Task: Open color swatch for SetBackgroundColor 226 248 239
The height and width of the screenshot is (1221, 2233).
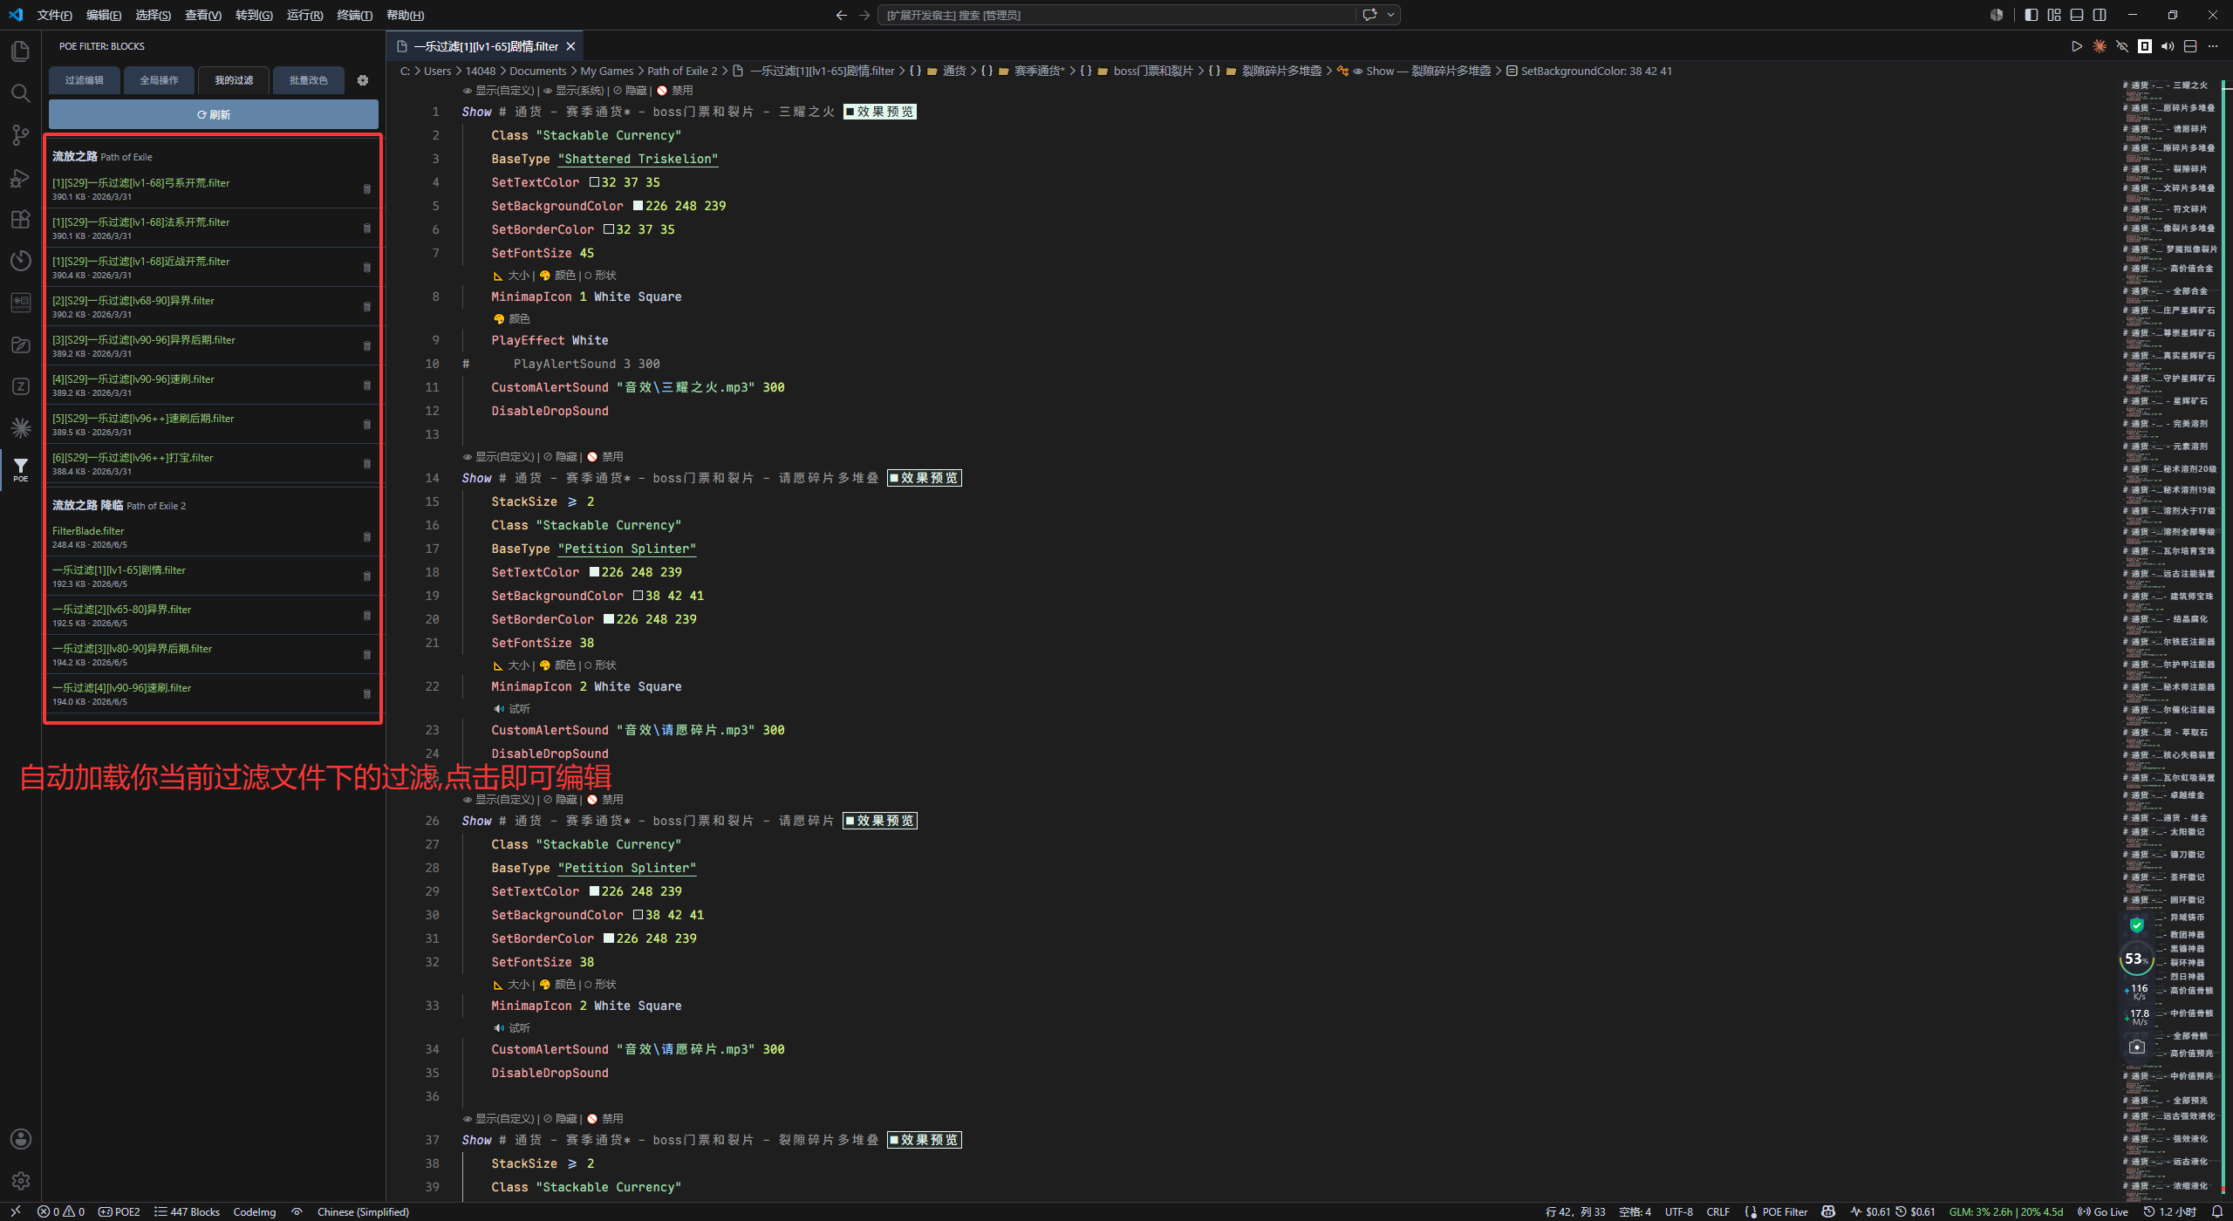Action: [638, 206]
